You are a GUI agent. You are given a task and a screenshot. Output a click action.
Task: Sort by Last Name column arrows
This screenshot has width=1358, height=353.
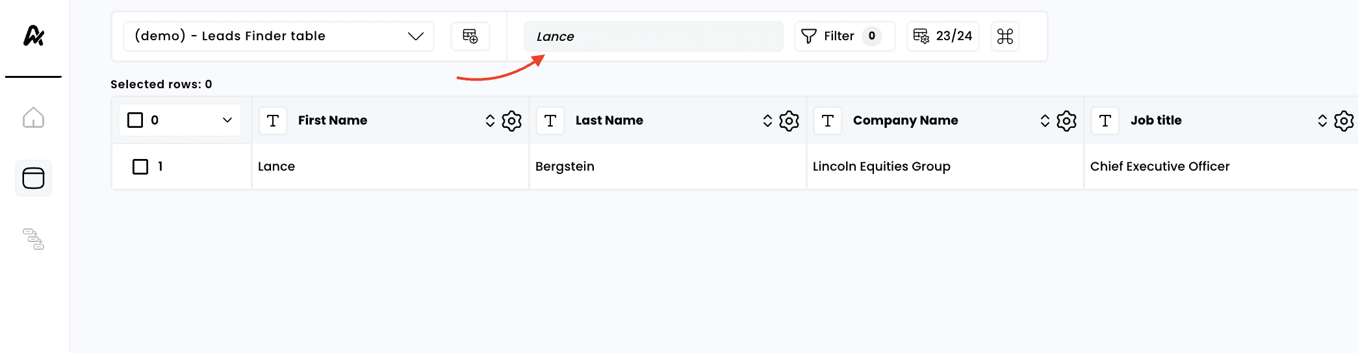[767, 121]
